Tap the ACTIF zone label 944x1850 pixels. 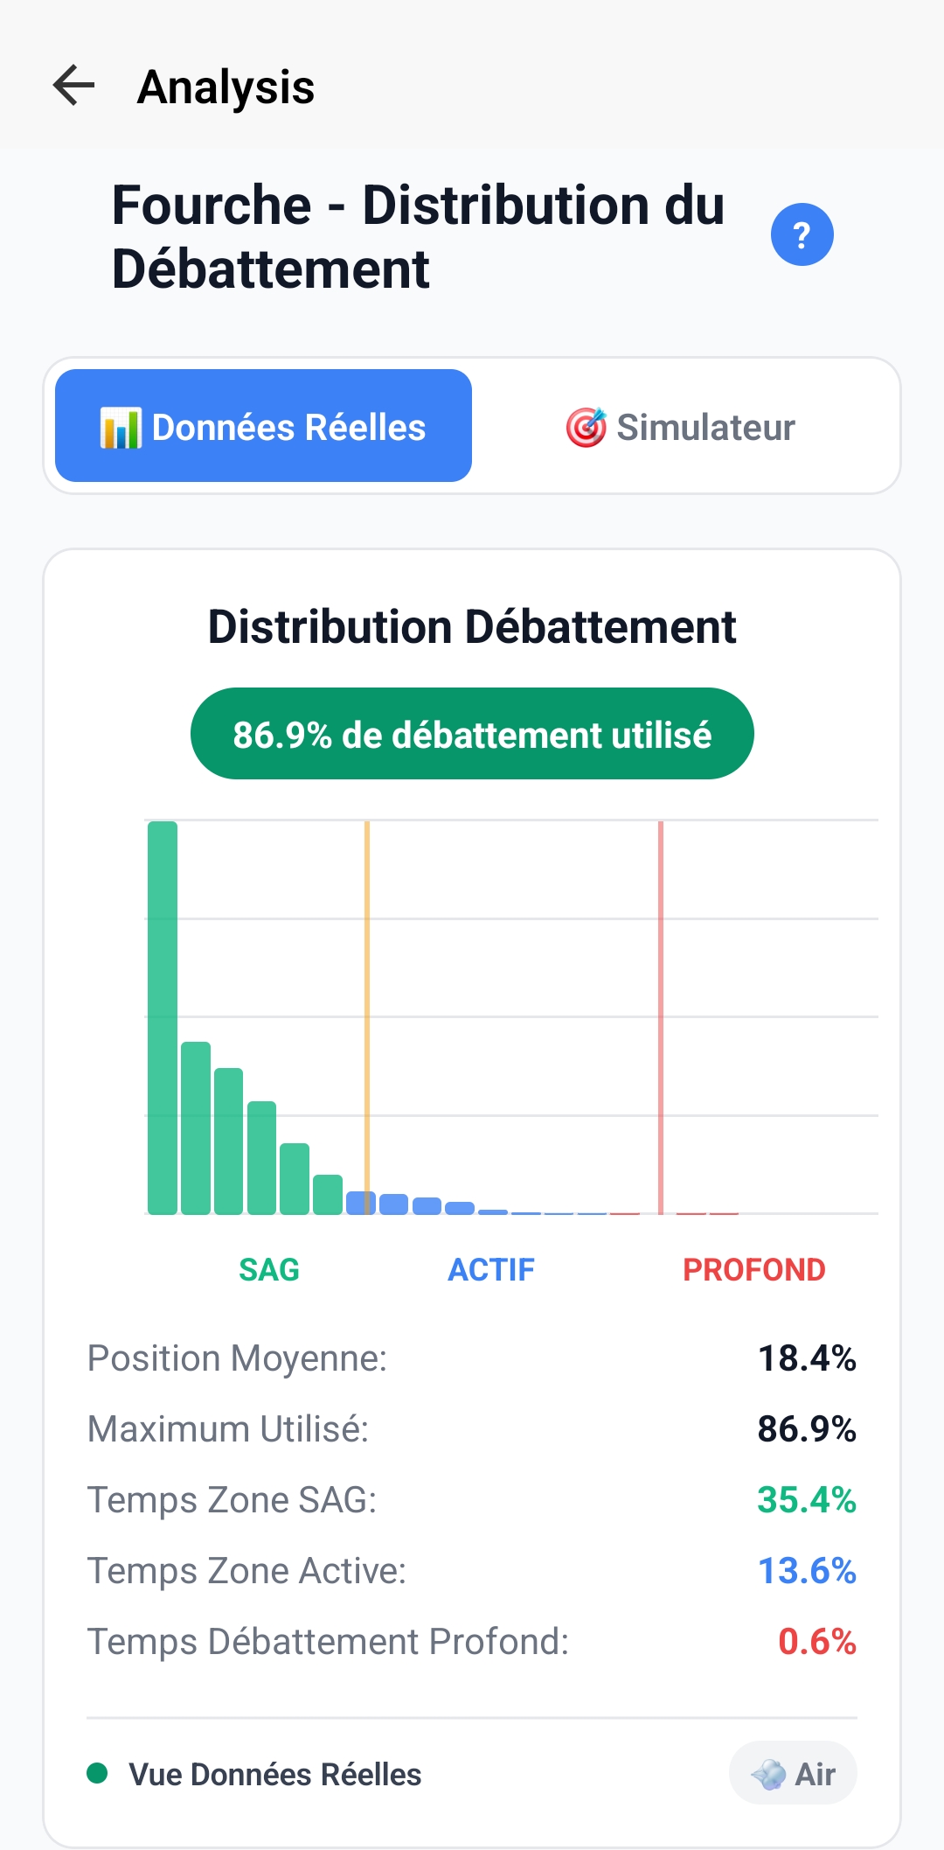(491, 1270)
